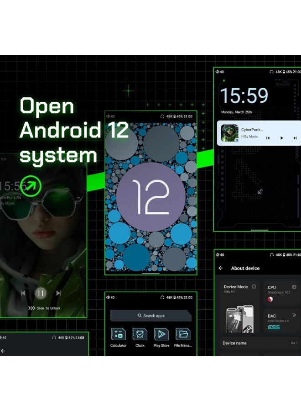301x411 pixels.
Task: Tap the large 12 Android logo circle
Action: 151,197
